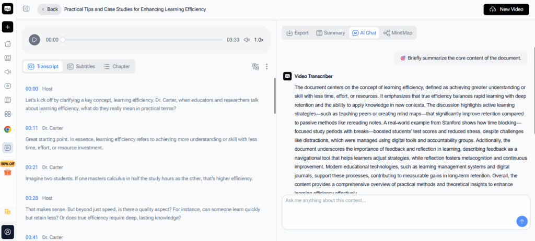
Task: Toggle the sidebar panel collapse icon
Action: click(26, 9)
